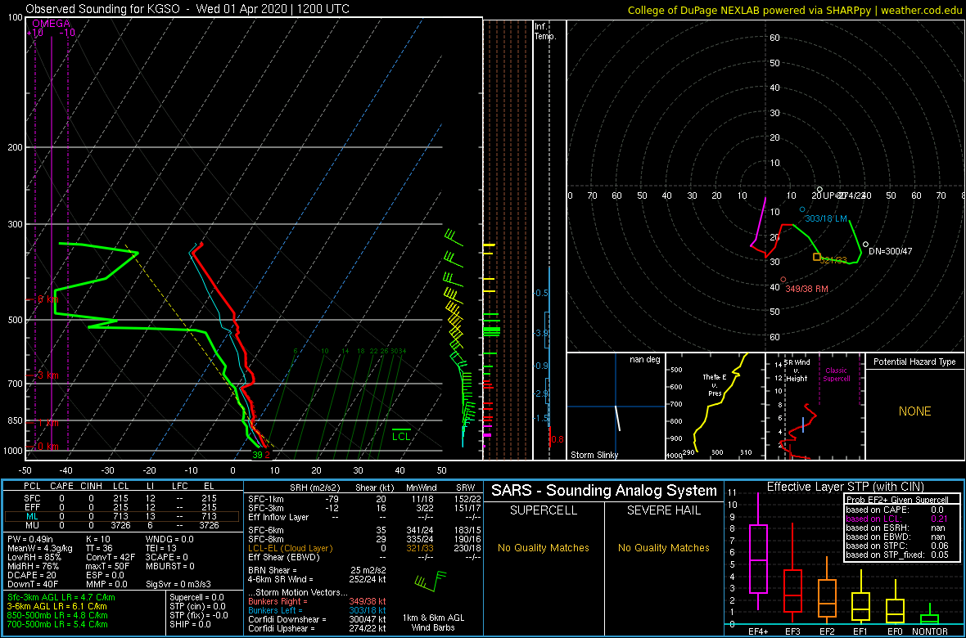Click the 700-500mb LR lapse rate line
This screenshot has width=966, height=638.
click(x=57, y=624)
